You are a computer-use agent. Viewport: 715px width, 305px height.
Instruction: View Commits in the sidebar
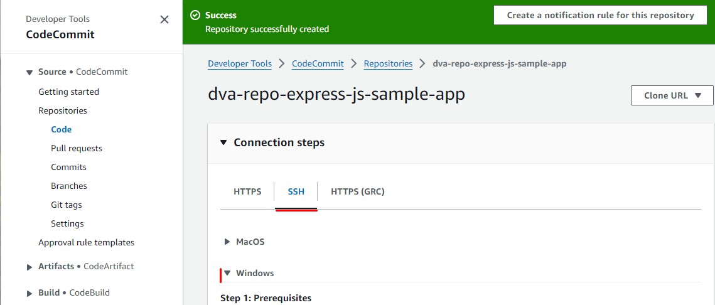click(x=68, y=167)
